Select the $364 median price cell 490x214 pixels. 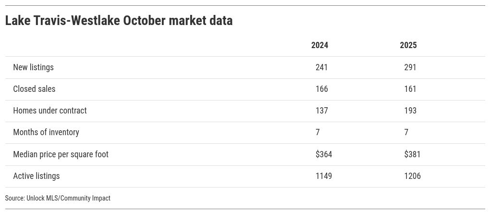[x=324, y=154]
